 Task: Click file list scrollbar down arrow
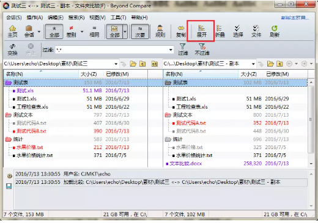coord(311,164)
